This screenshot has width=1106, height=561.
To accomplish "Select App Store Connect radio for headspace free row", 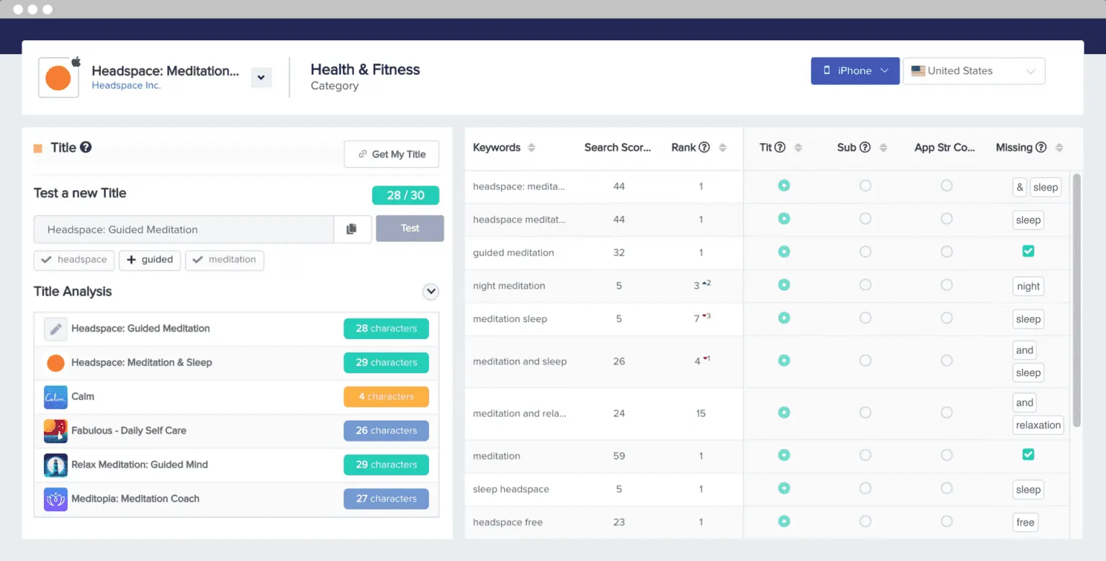I will 947,521.
